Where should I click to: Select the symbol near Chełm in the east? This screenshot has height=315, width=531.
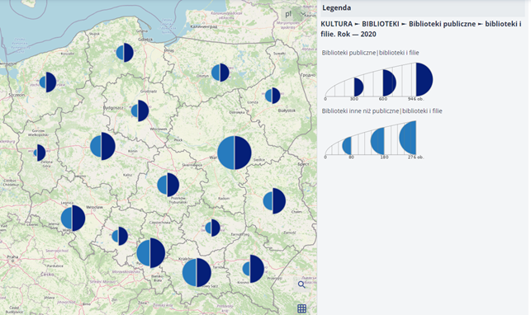[x=274, y=200]
